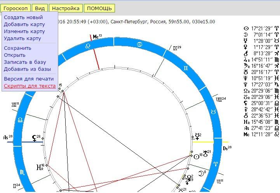The image size is (280, 193).
Task: Click the Pluto symbol in the positions list
Action: tap(246, 84)
